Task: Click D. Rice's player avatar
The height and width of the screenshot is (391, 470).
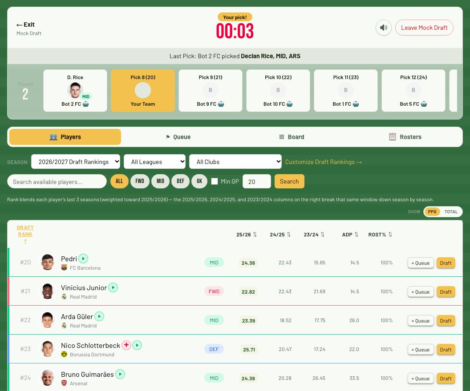Action: pos(75,90)
